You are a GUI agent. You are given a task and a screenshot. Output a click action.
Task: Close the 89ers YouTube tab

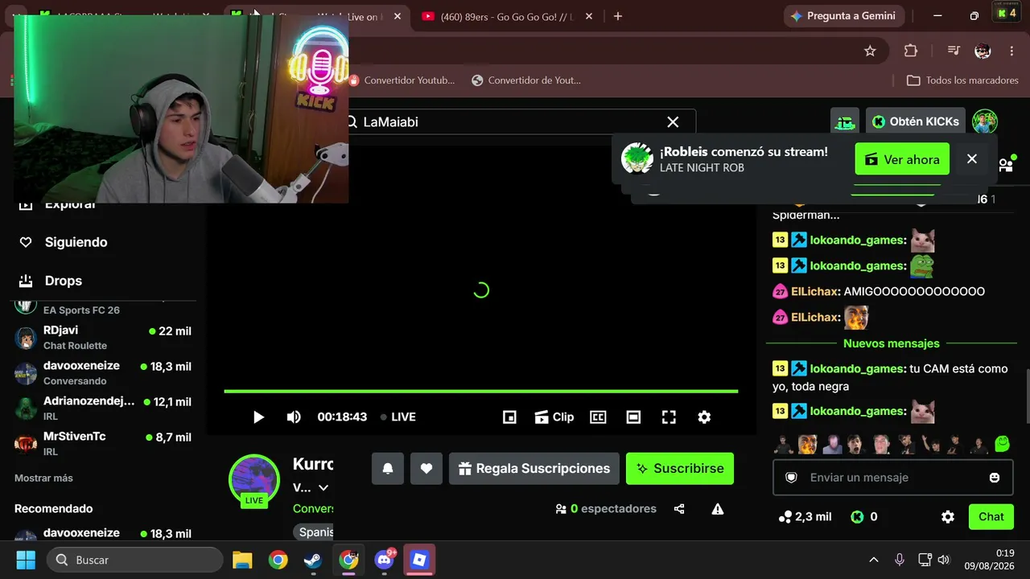click(x=589, y=16)
